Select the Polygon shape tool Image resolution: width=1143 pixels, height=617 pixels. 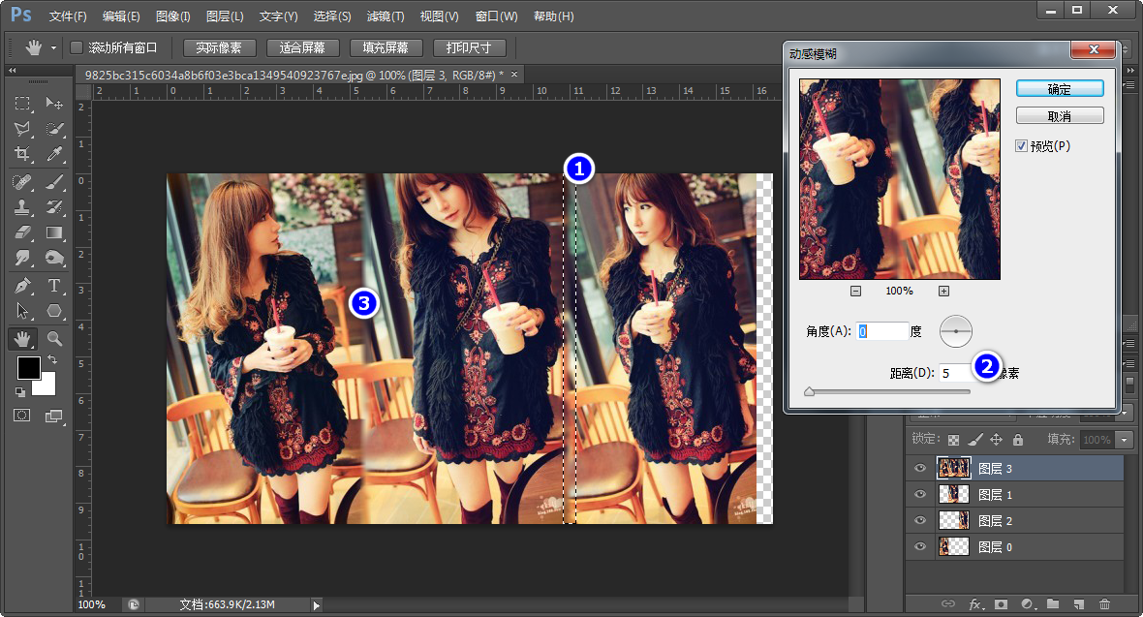point(54,311)
